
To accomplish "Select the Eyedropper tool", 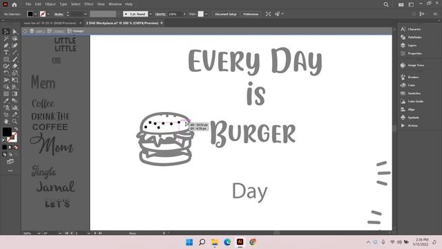I will [x=6, y=101].
